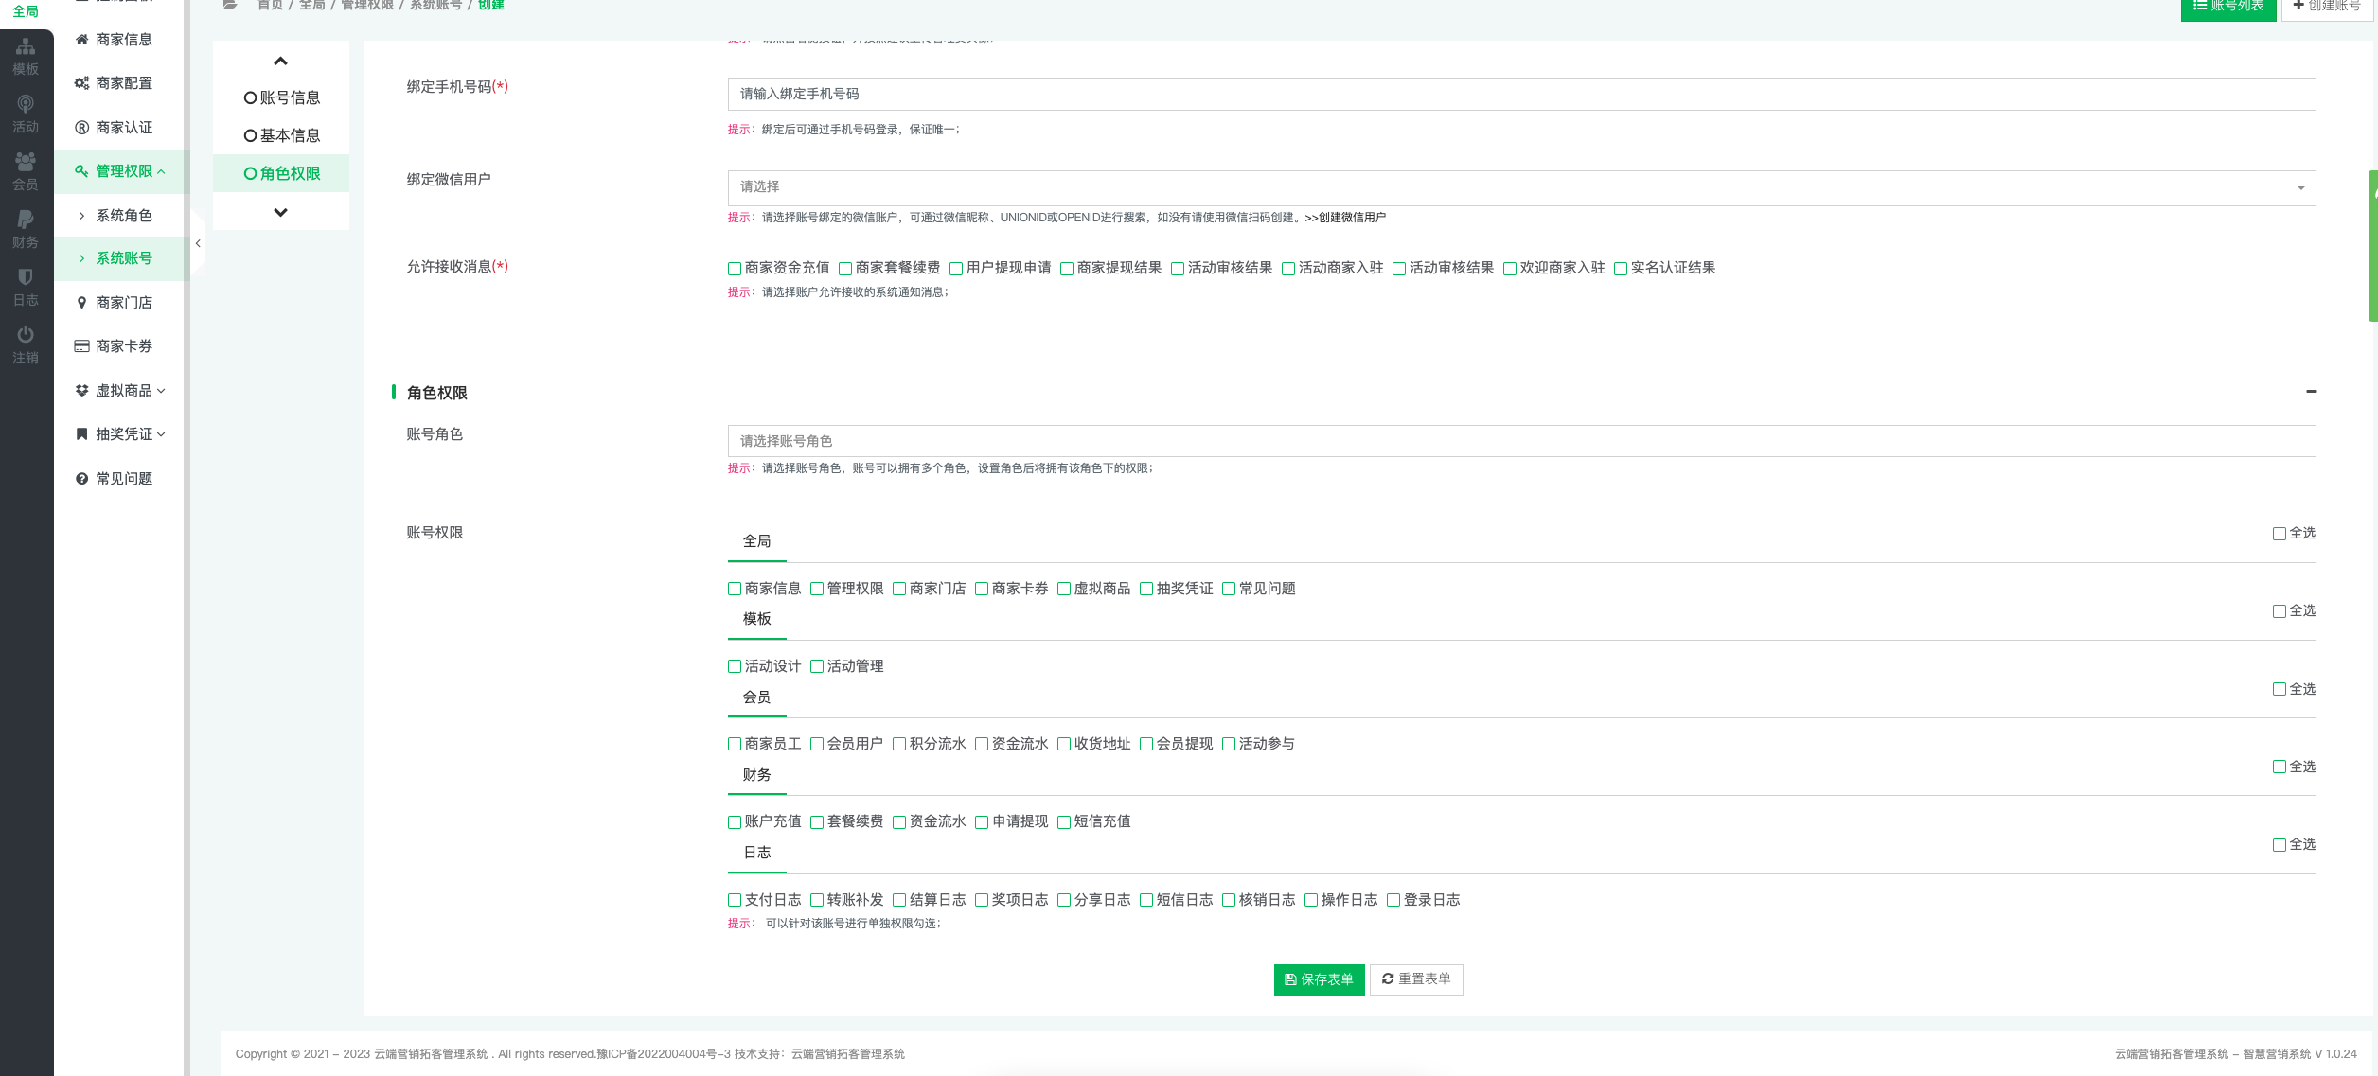Expand the 抽奖凭证 sidebar menu

pyautogui.click(x=121, y=434)
